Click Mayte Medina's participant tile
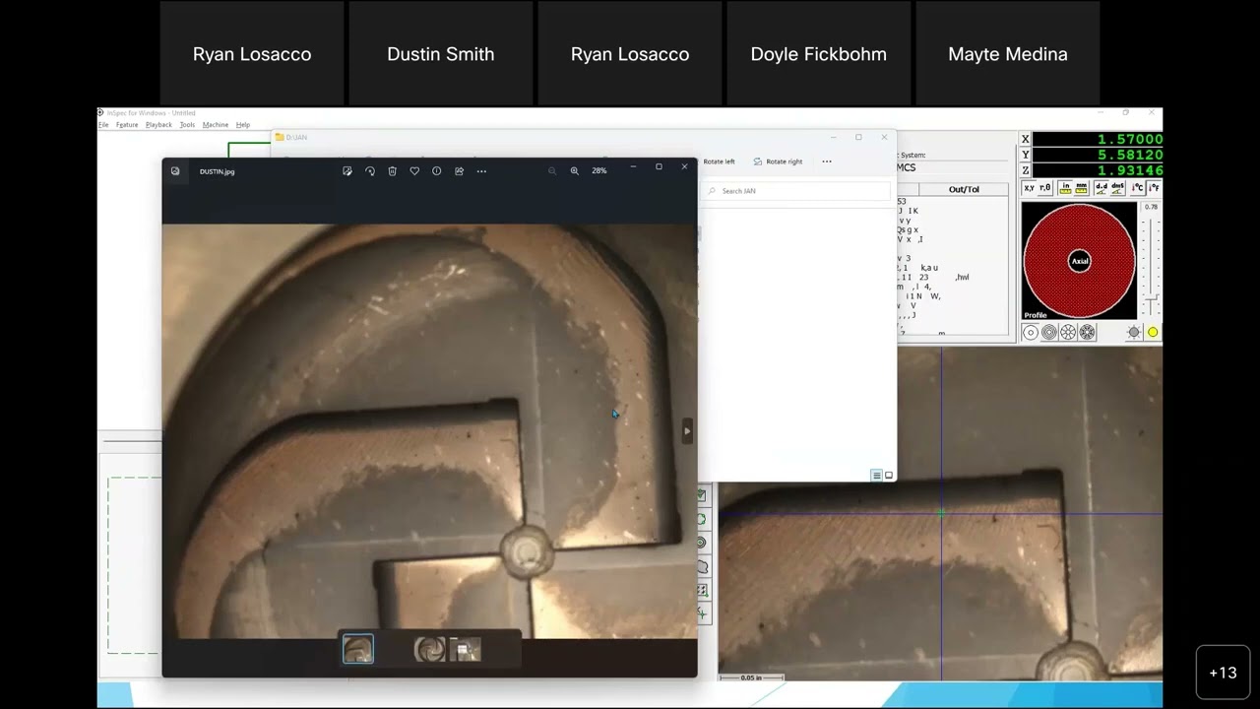Screen dimensions: 1260x709 pyautogui.click(x=1008, y=53)
